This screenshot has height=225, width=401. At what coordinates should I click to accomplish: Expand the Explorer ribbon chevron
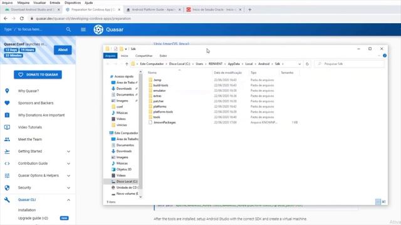[x=378, y=56]
